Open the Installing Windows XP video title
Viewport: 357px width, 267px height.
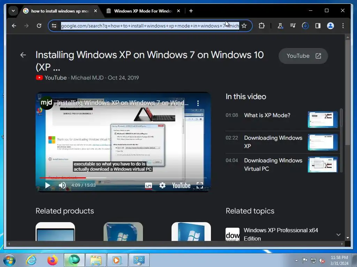click(x=149, y=61)
